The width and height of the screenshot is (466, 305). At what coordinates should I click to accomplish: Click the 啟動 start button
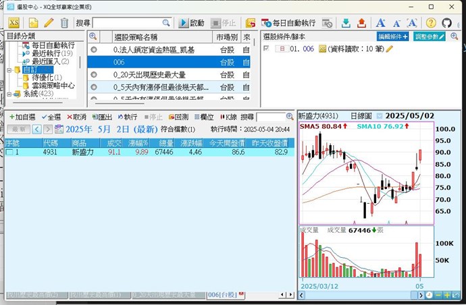pyautogui.click(x=191, y=23)
